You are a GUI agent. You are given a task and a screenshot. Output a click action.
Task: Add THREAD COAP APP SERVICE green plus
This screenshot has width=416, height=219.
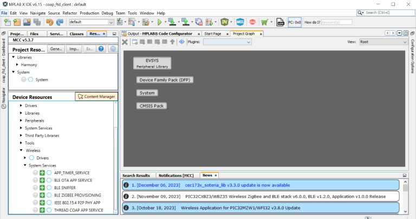point(42,210)
